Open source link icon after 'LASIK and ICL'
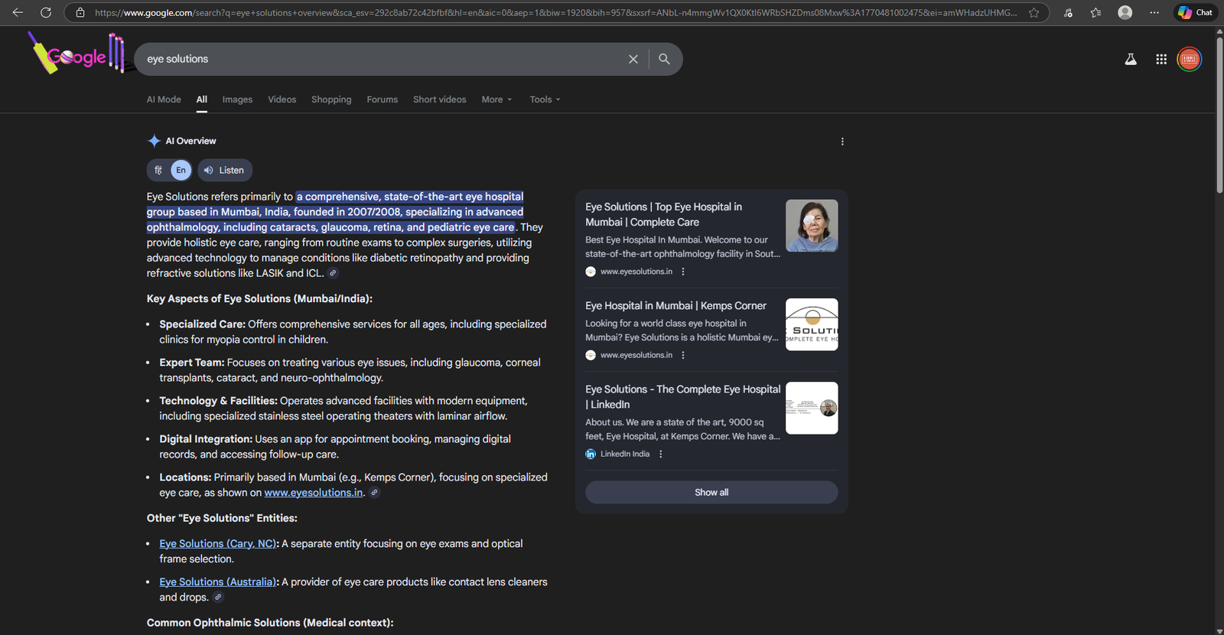This screenshot has height=635, width=1224. coord(333,273)
